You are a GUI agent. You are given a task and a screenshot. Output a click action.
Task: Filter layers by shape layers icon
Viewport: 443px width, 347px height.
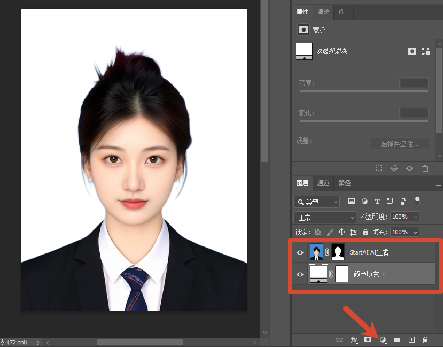pyautogui.click(x=390, y=202)
